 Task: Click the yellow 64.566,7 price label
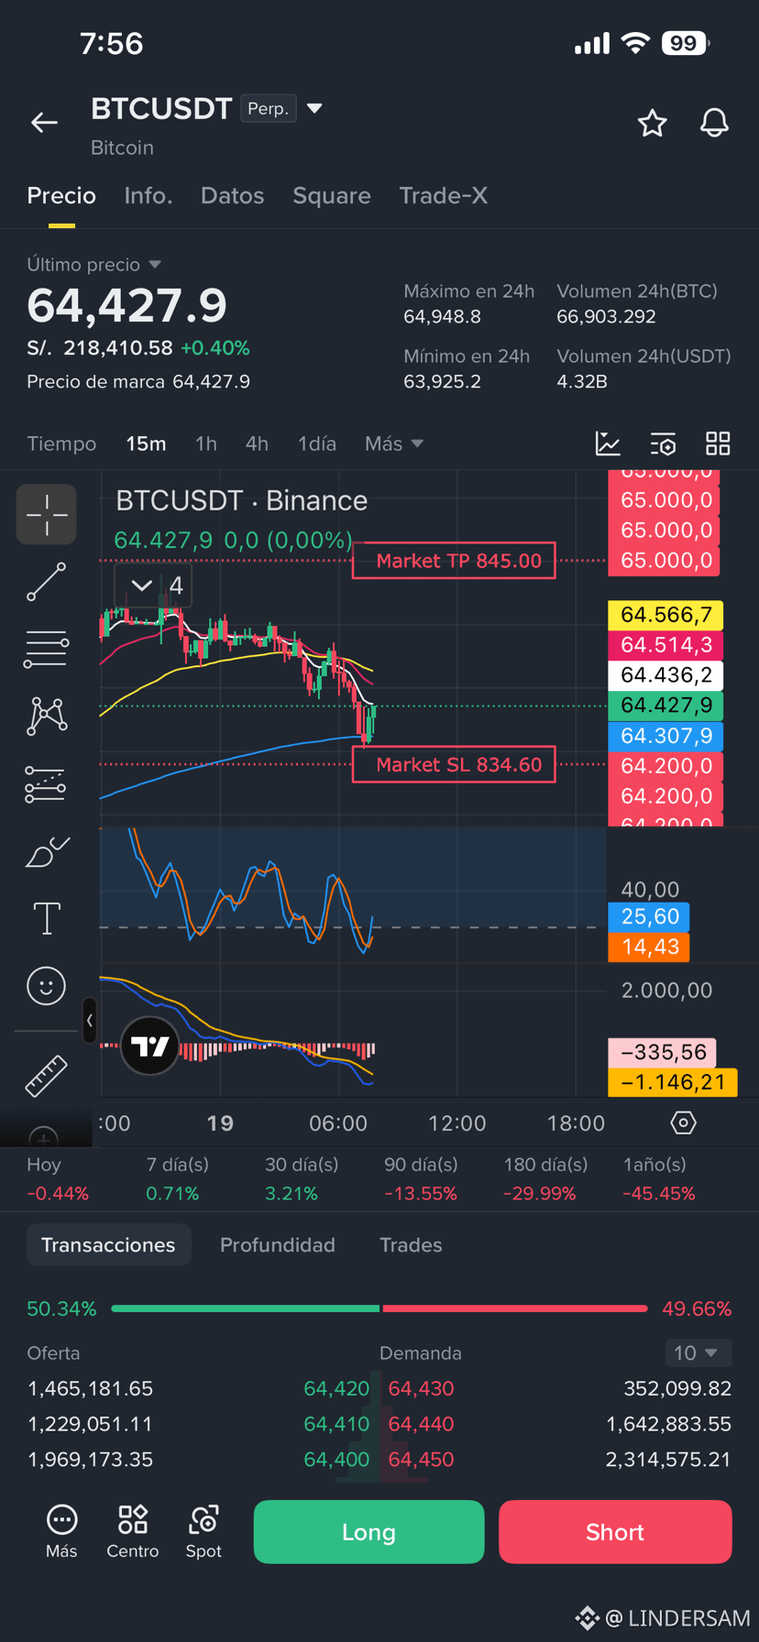tap(665, 615)
